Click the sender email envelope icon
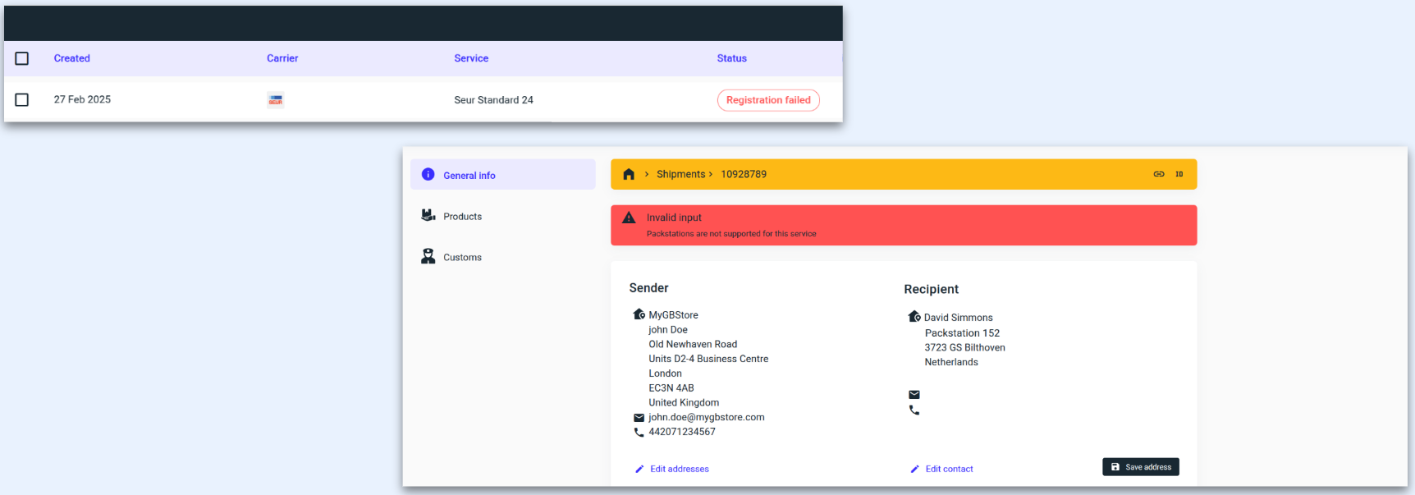The image size is (1415, 495). click(639, 418)
